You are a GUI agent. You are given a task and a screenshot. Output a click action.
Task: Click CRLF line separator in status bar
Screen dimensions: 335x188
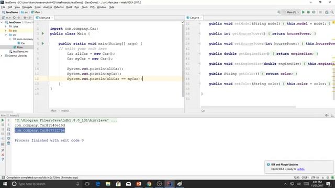(x=305, y=178)
